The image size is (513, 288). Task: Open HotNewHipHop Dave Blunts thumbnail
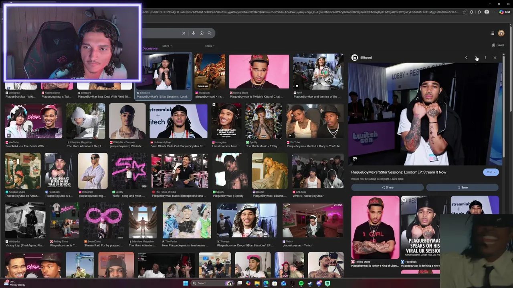pyautogui.click(x=178, y=121)
